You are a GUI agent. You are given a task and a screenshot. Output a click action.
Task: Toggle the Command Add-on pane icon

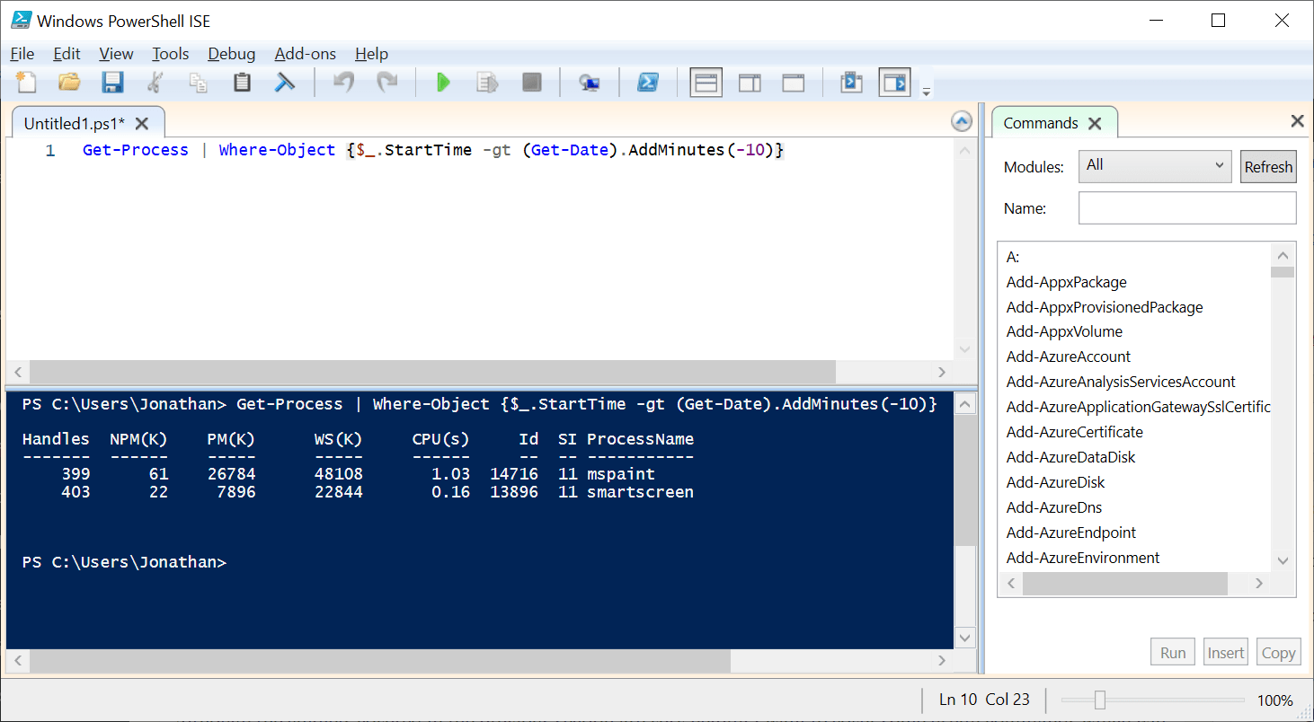point(895,83)
